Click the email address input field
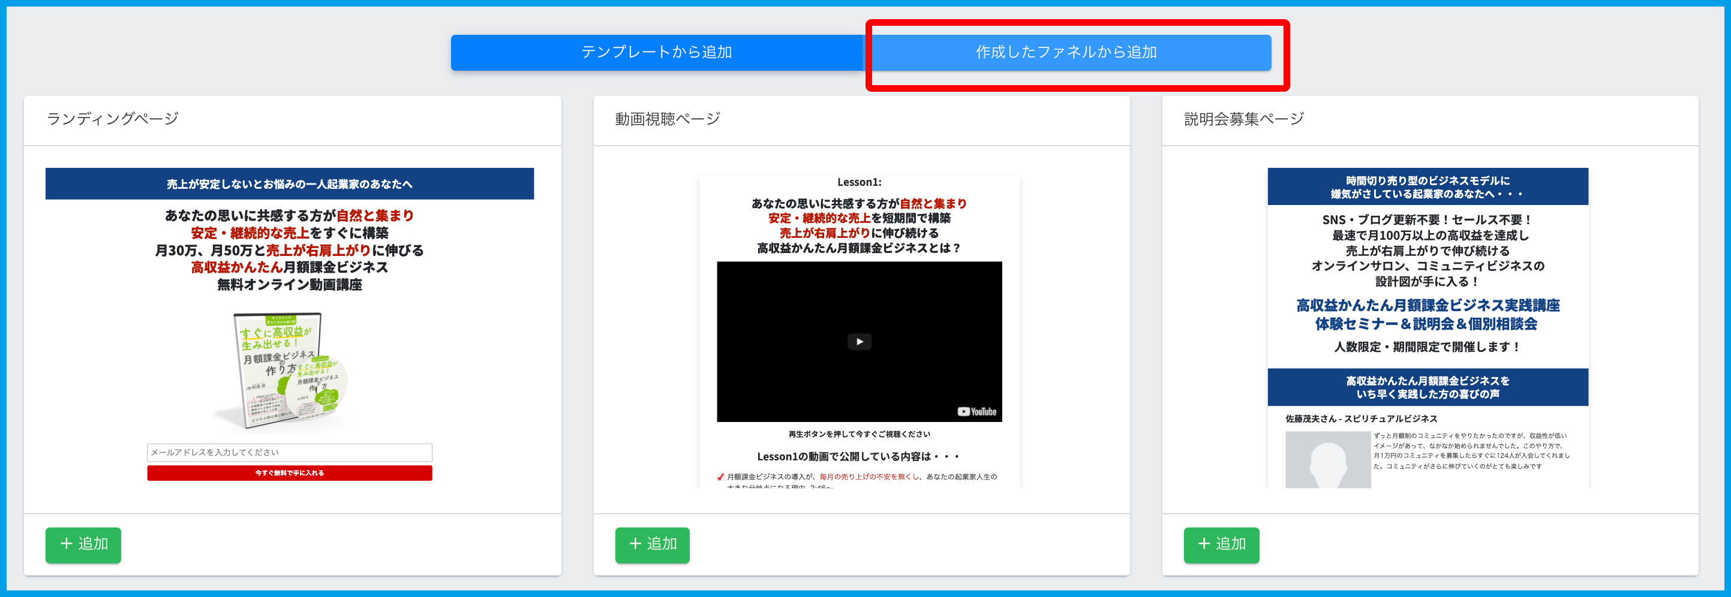 click(289, 452)
